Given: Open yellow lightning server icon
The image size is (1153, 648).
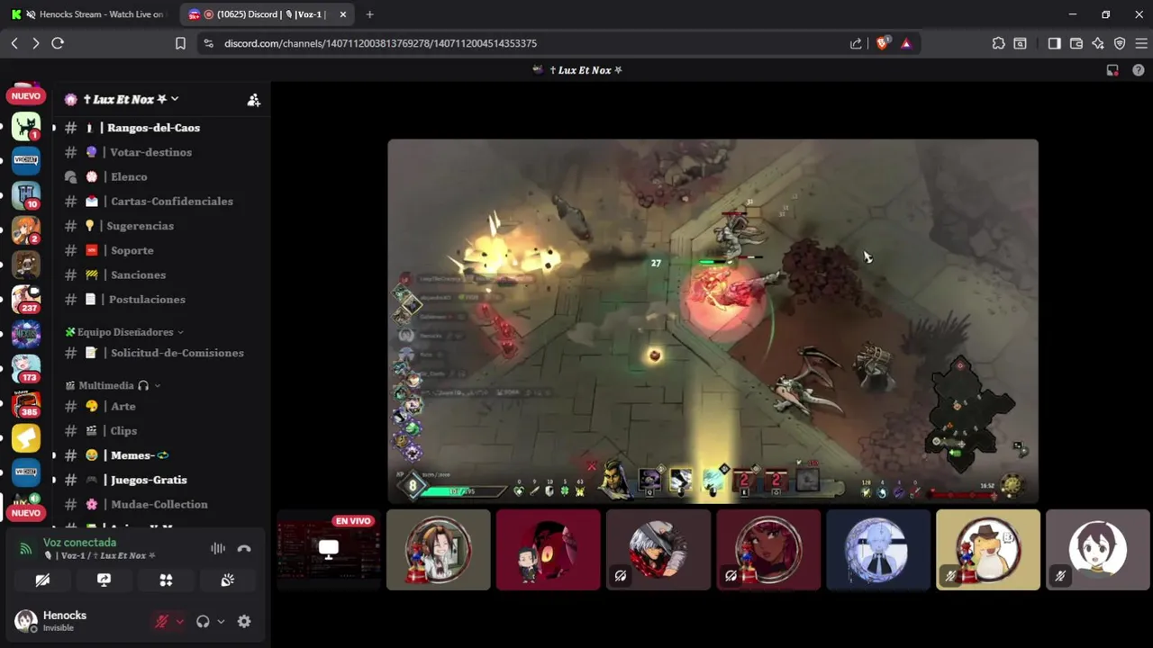Looking at the screenshot, I should coord(26,437).
